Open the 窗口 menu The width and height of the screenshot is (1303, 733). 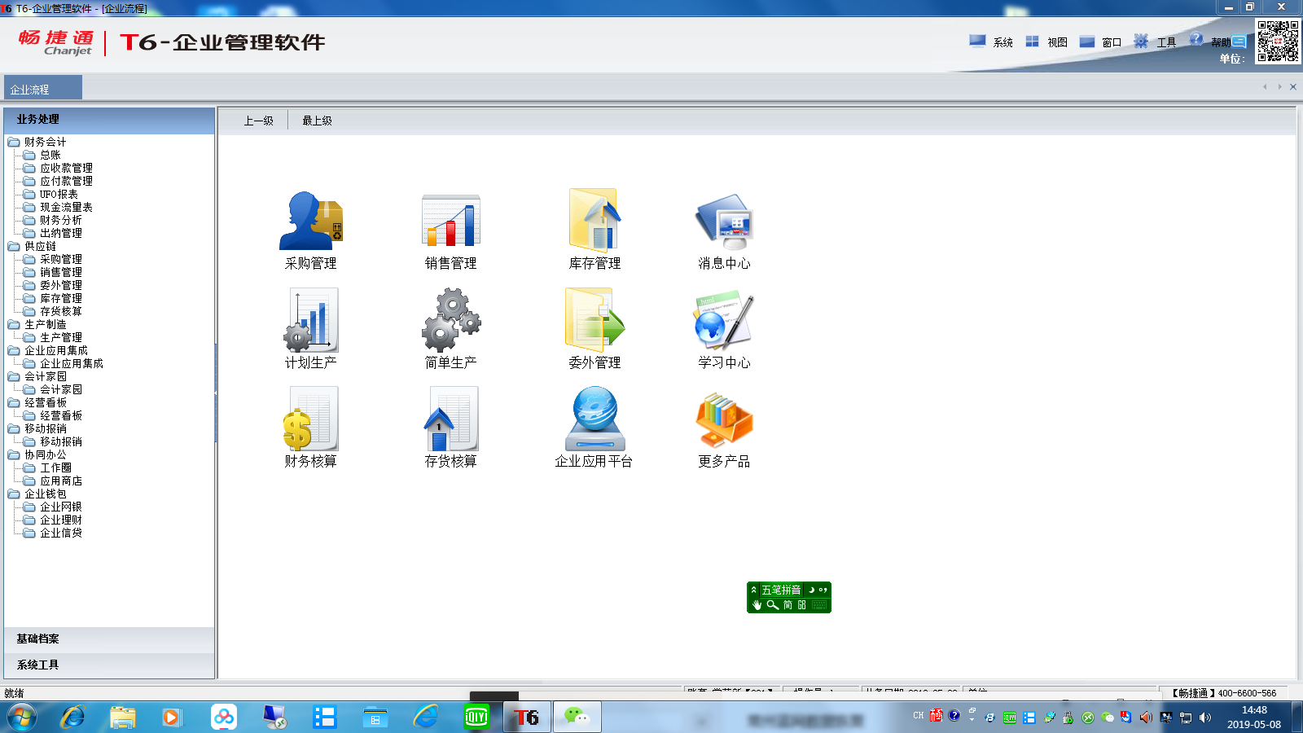pos(1100,42)
